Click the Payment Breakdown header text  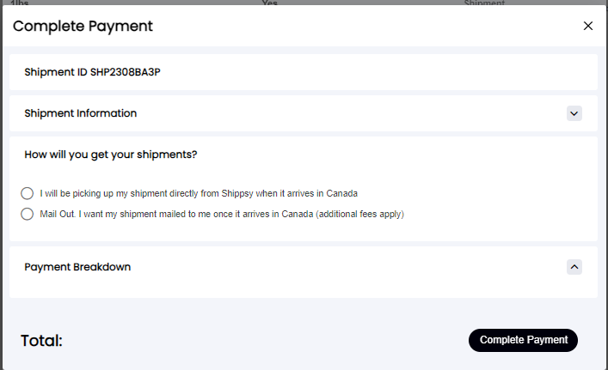77,267
